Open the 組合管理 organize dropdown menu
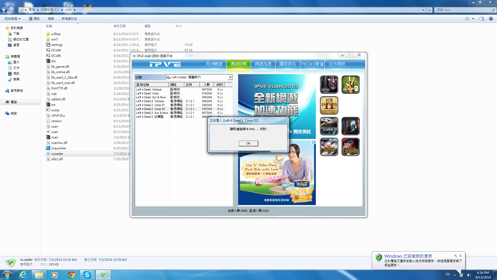The width and height of the screenshot is (497, 280). (x=12, y=19)
